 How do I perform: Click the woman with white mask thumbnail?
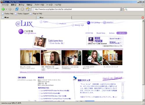click(x=92, y=58)
